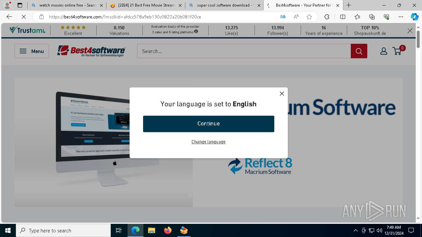
Task: Open the Menu button on Best4software
Action: pyautogui.click(x=32, y=51)
